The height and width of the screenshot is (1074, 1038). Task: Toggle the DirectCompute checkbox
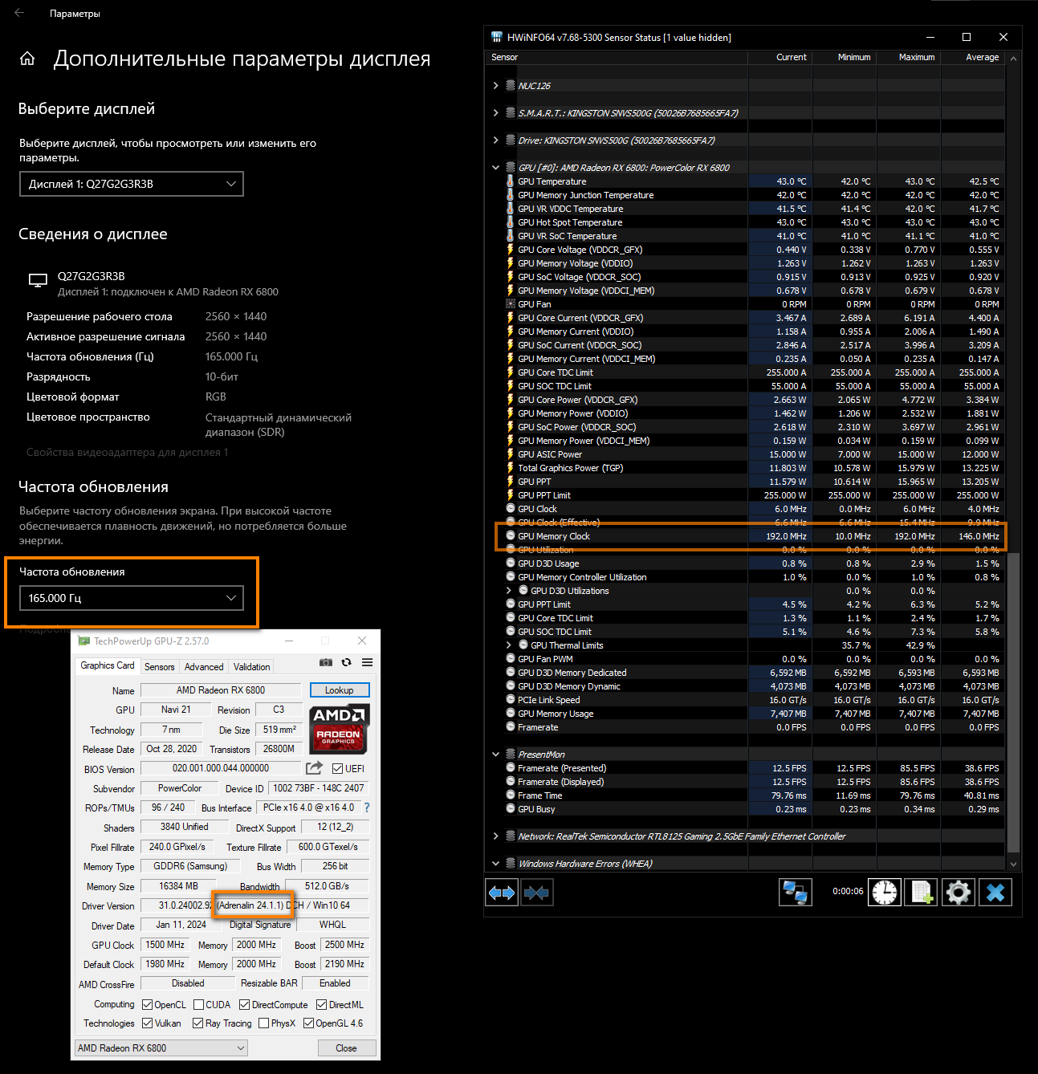point(244,1005)
